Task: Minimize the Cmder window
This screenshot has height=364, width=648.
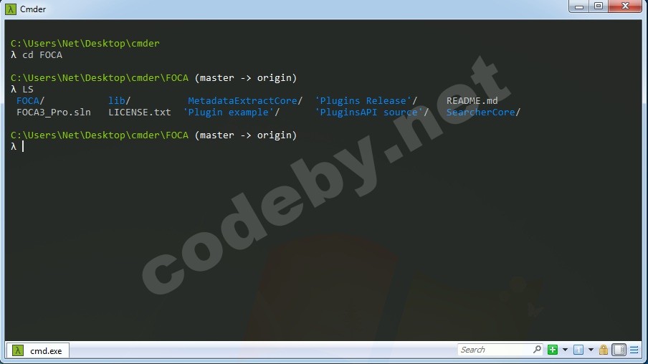Action: click(x=579, y=6)
